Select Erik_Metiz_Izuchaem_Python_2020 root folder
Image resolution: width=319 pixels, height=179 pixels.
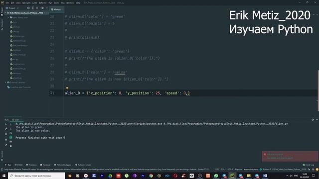tap(26, 13)
